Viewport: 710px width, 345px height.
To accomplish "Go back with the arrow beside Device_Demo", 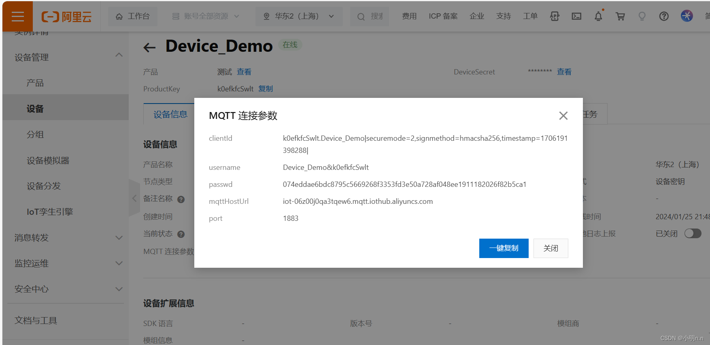I will [149, 47].
